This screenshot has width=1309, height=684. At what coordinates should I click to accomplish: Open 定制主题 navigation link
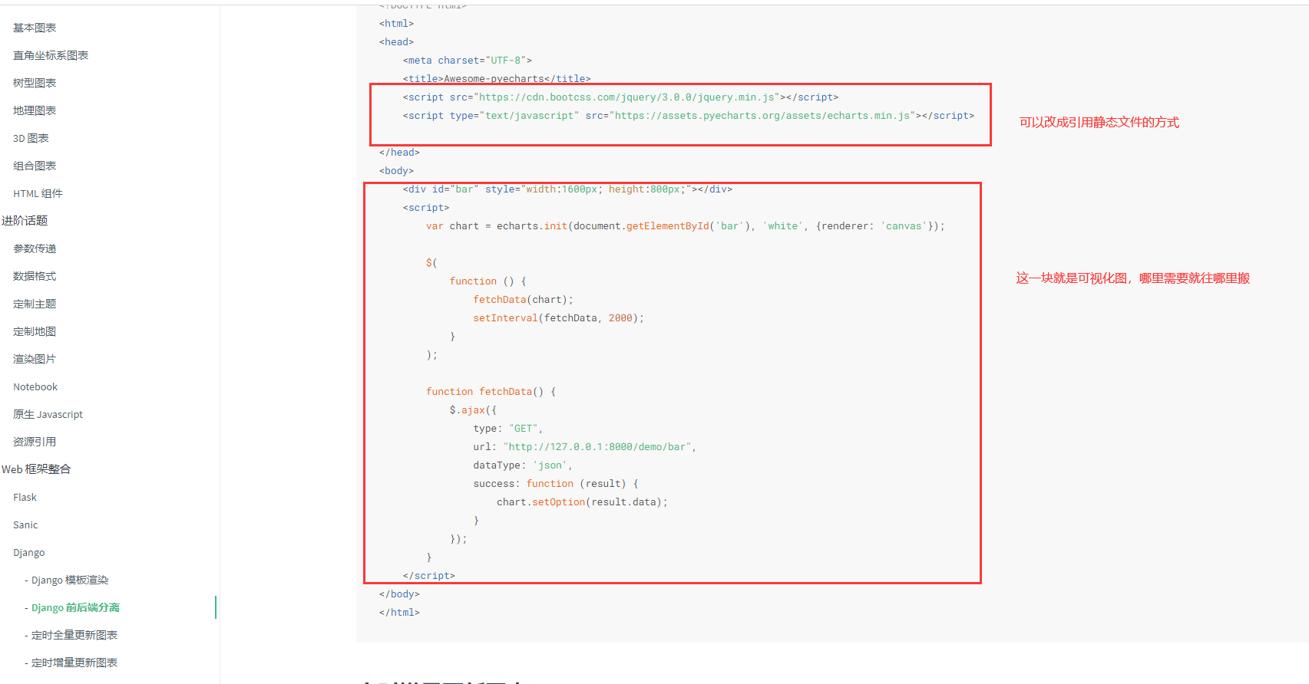coord(35,304)
